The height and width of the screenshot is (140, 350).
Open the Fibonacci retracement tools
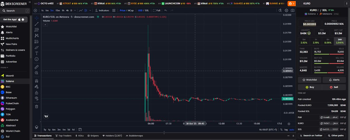pos(36,30)
